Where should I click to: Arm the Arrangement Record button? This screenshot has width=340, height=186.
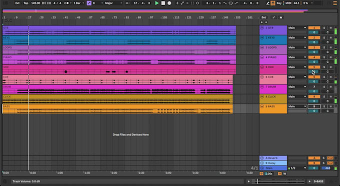(169, 3)
